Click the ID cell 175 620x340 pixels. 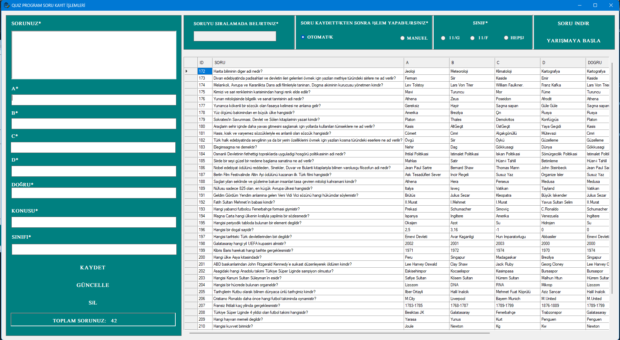coord(205,92)
